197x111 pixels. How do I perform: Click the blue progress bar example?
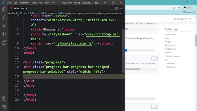126,51
